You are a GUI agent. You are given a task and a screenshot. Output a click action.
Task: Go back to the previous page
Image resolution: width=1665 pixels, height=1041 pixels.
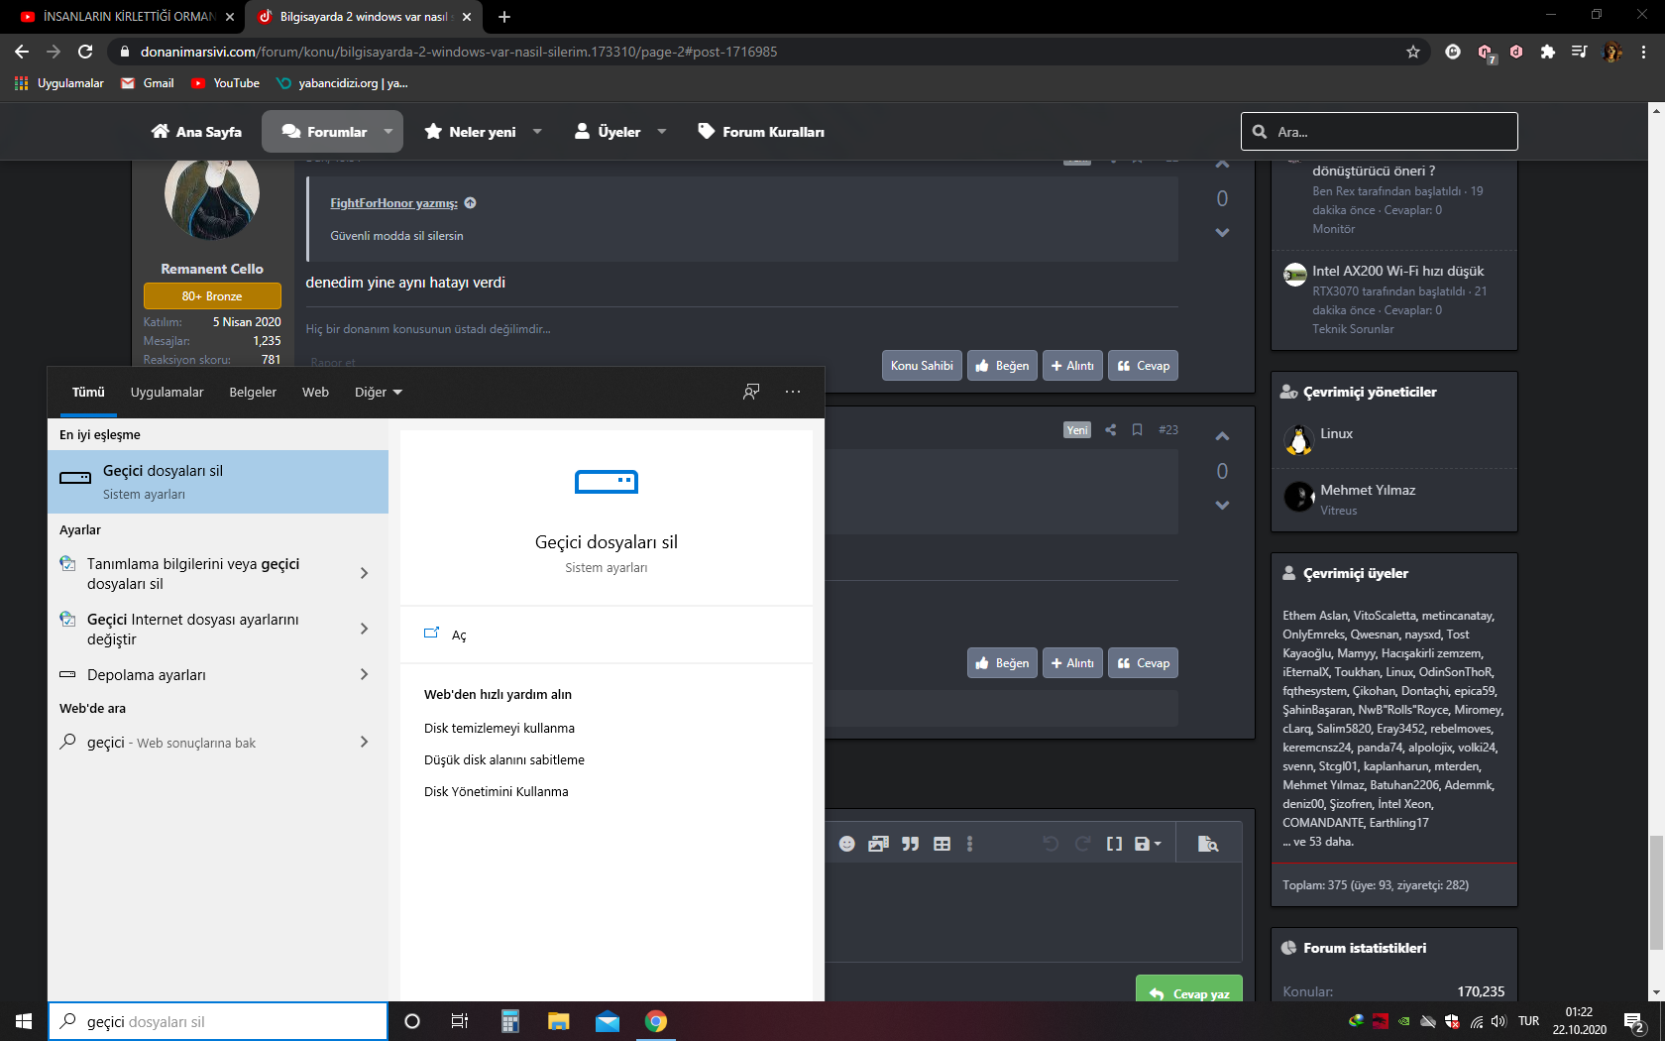[22, 52]
